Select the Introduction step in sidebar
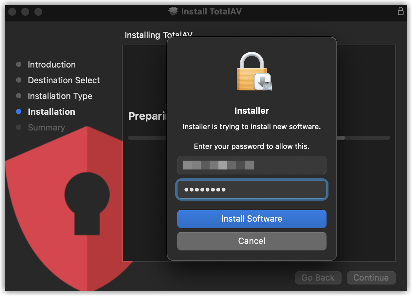This screenshot has height=296, width=412. pyautogui.click(x=52, y=65)
